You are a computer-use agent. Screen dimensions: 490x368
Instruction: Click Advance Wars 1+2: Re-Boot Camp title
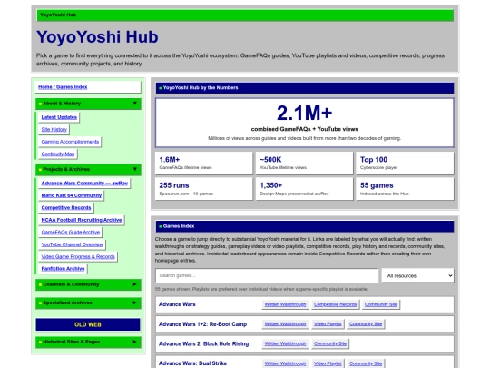point(202,324)
